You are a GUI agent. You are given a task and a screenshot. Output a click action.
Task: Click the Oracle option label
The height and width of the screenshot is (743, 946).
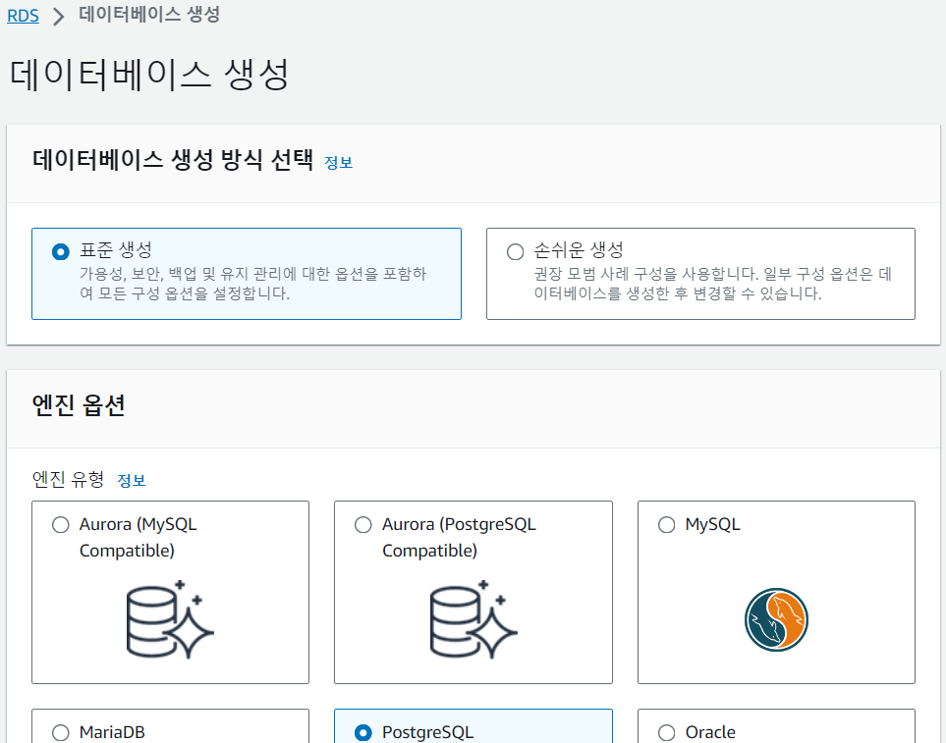[x=710, y=733]
